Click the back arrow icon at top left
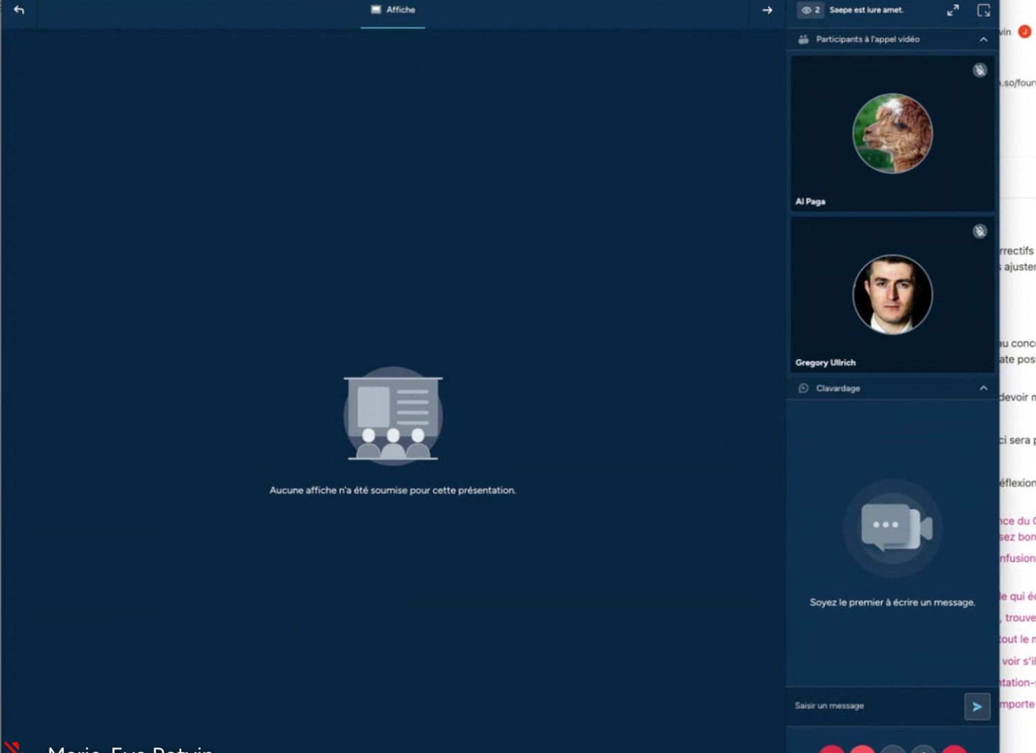 coord(19,10)
